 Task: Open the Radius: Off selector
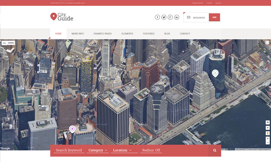tap(151, 150)
